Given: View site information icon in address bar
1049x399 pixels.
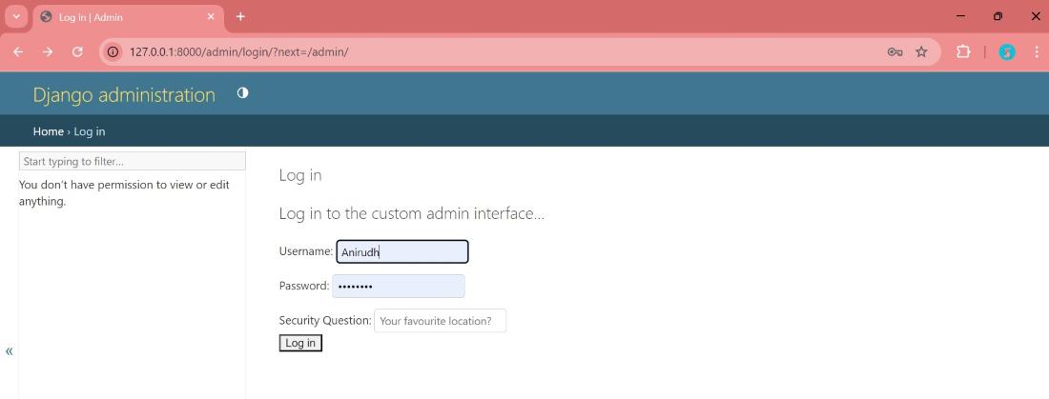Looking at the screenshot, I should click(x=113, y=51).
